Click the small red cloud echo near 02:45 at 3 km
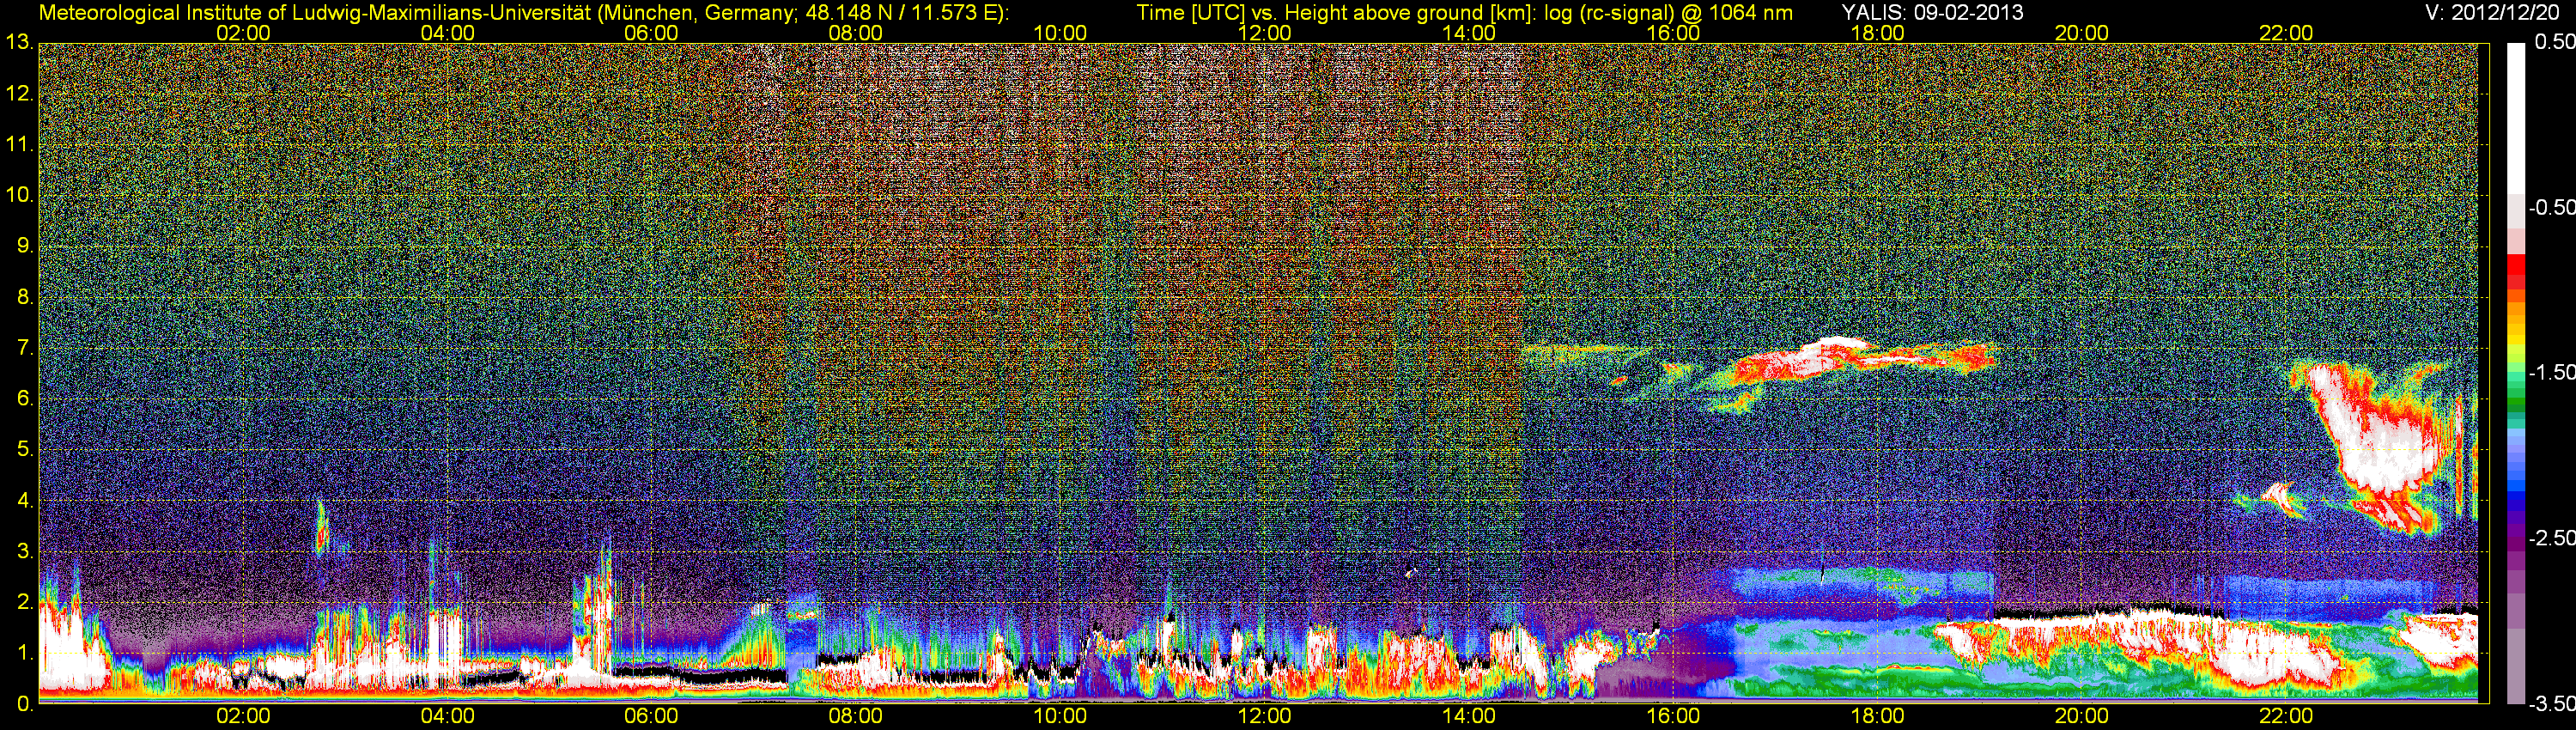2576x730 pixels. 321,538
